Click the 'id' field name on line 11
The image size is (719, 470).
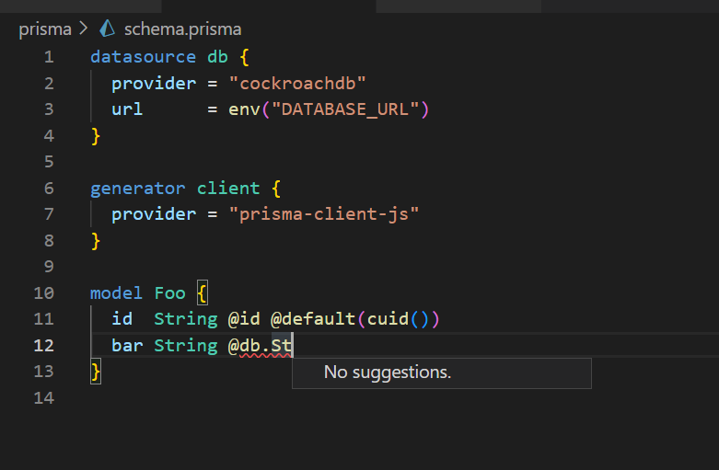122,319
